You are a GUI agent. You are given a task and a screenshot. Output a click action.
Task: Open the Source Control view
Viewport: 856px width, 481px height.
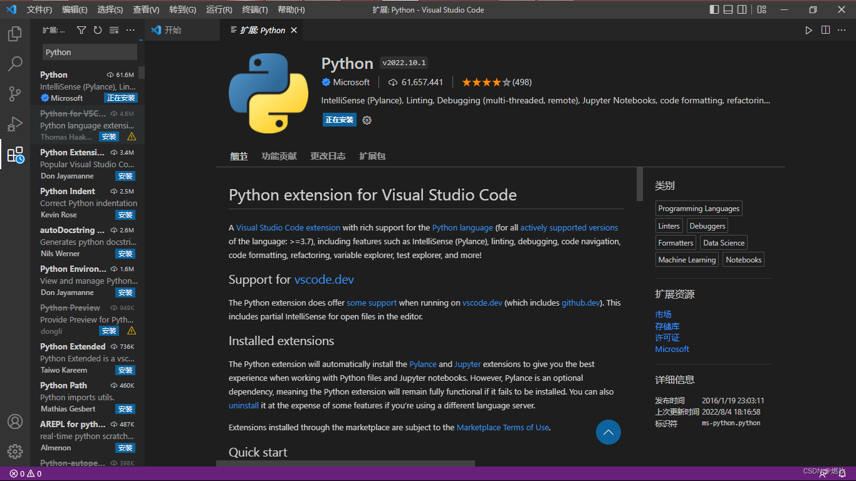15,94
